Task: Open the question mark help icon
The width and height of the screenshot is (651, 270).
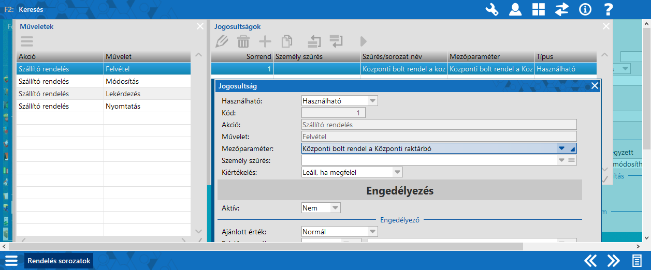Action: tap(609, 9)
